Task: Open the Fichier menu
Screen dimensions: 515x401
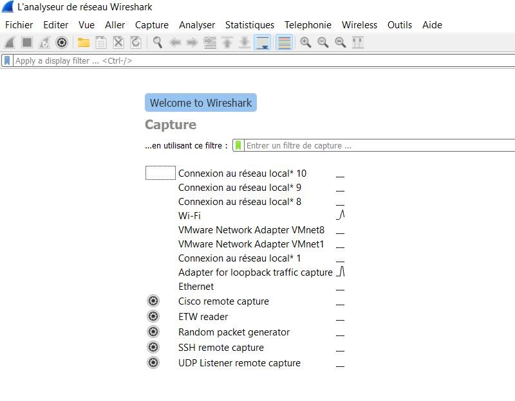Action: coord(19,25)
